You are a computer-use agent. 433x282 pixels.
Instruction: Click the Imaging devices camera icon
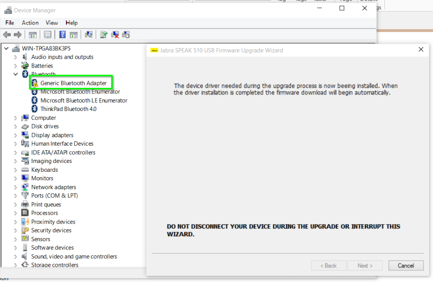25,161
